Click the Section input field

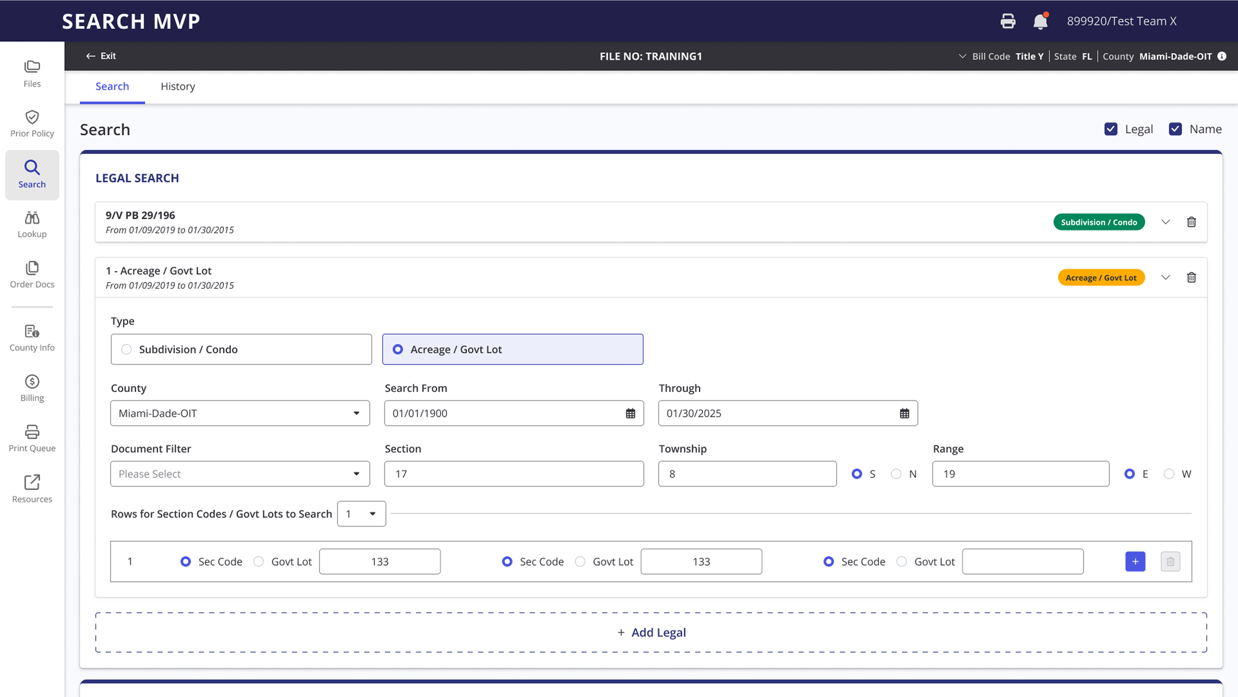[x=514, y=474]
